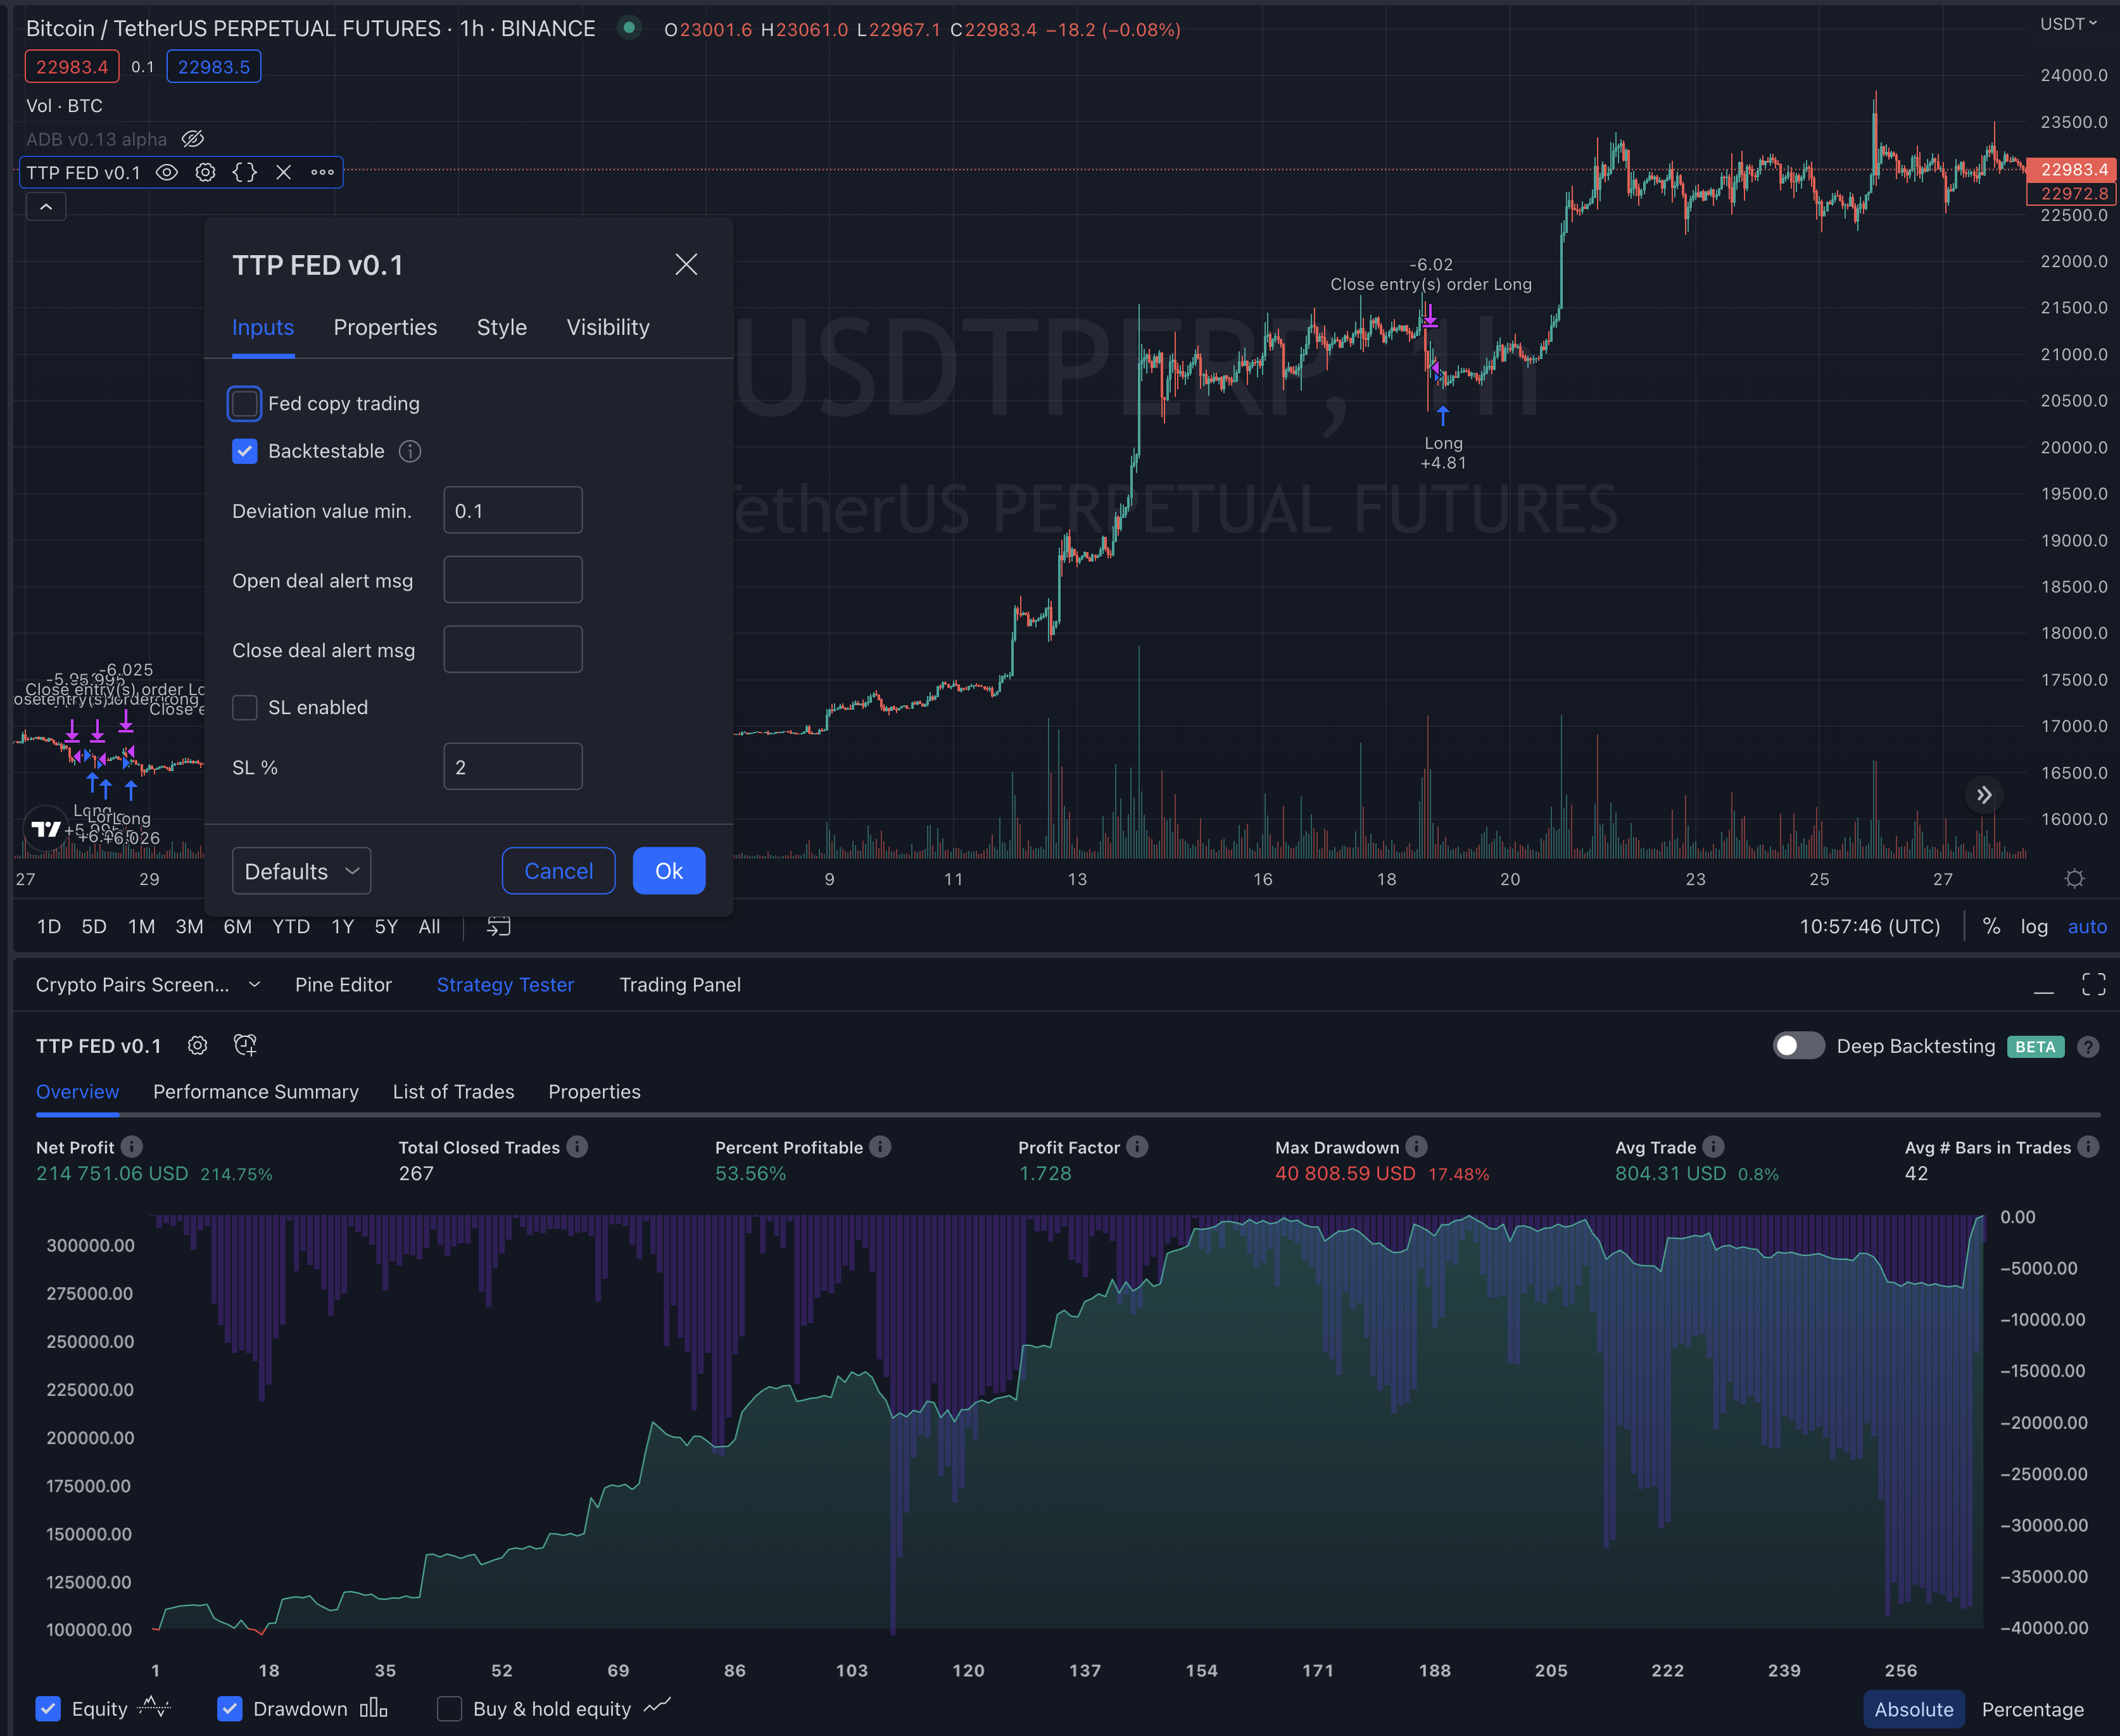Open the Pine Editor tab
This screenshot has height=1736, width=2120.
tap(343, 985)
